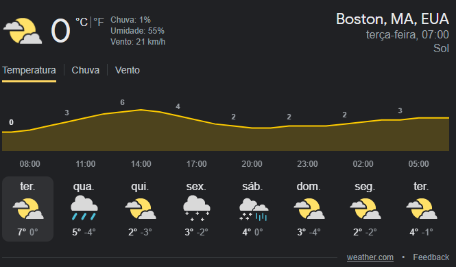Click Thursday's partly cloudy icon
The width and height of the screenshot is (456, 267).
point(141,209)
